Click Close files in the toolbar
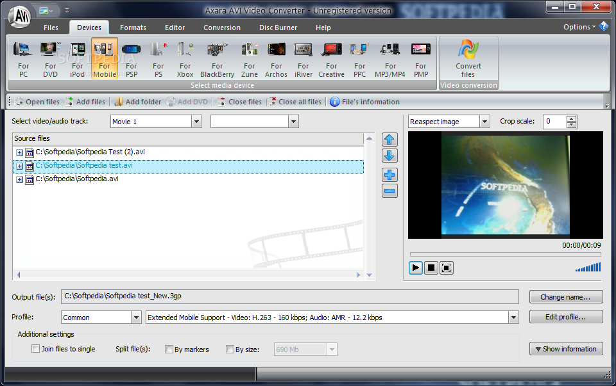The image size is (616, 386). click(239, 102)
